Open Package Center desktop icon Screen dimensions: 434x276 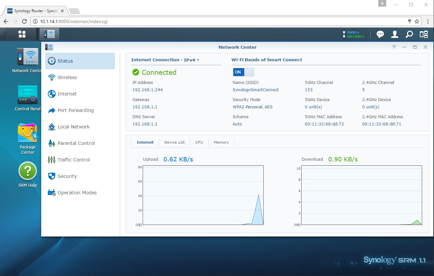28,139
